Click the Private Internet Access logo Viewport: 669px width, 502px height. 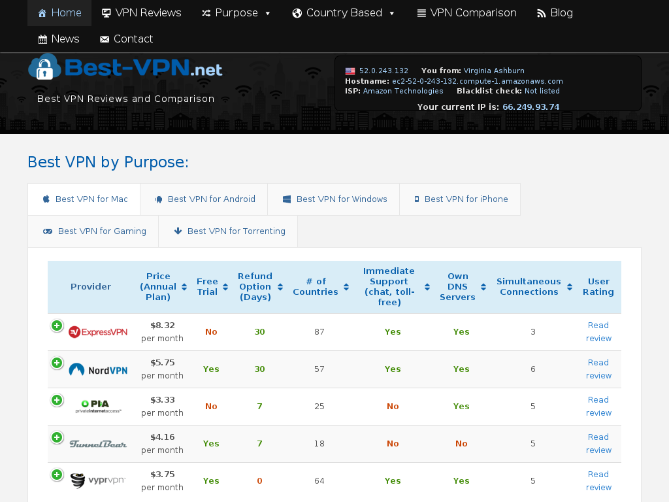pos(99,407)
